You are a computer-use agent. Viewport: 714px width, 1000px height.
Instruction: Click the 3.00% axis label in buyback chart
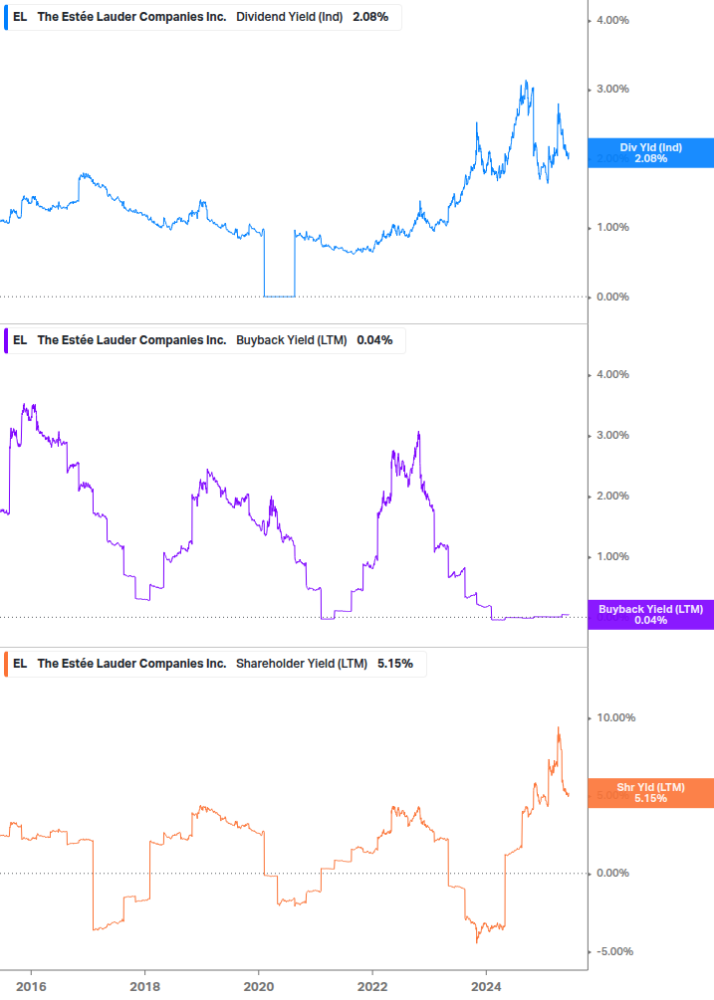point(612,435)
